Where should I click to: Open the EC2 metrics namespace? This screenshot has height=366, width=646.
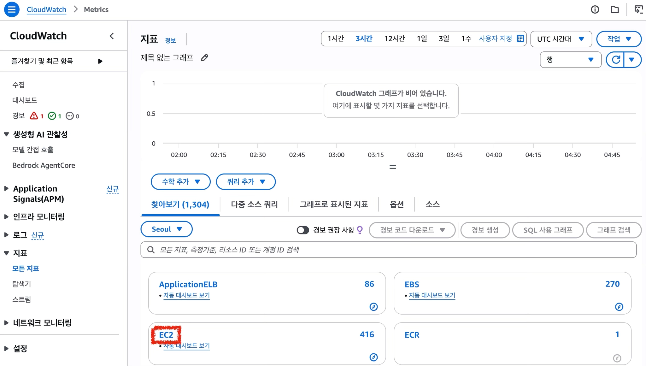pos(166,335)
